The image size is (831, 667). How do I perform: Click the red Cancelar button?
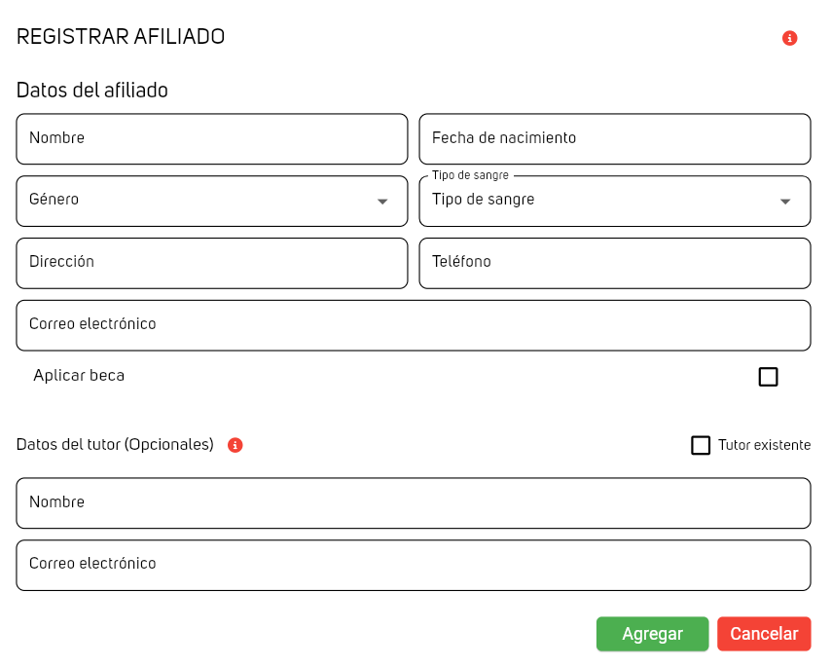764,634
